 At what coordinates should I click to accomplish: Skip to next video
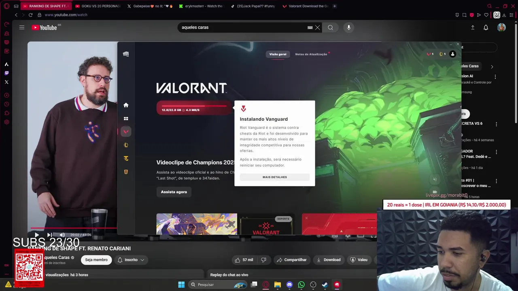[x=49, y=235]
